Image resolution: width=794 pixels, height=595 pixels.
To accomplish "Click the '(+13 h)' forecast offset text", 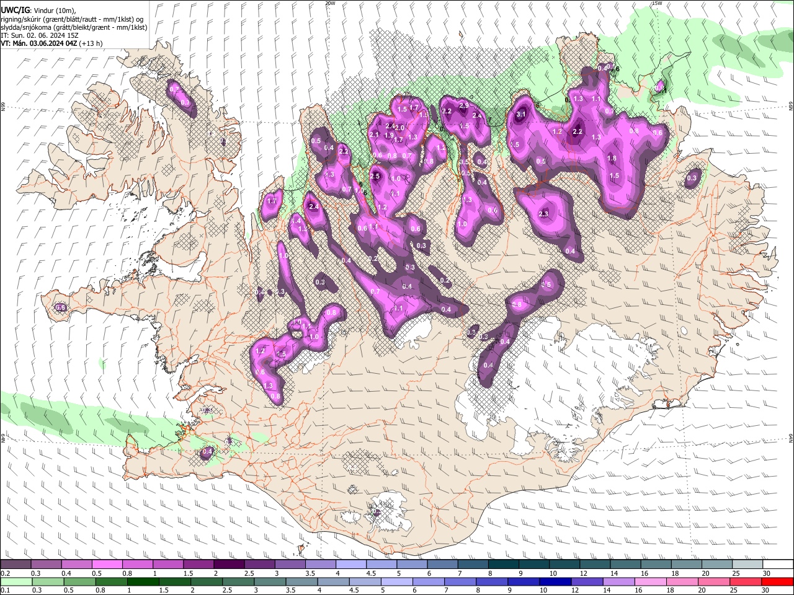I will (91, 43).
